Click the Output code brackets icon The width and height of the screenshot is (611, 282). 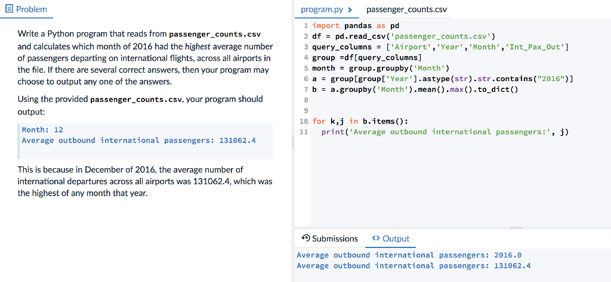click(x=376, y=238)
